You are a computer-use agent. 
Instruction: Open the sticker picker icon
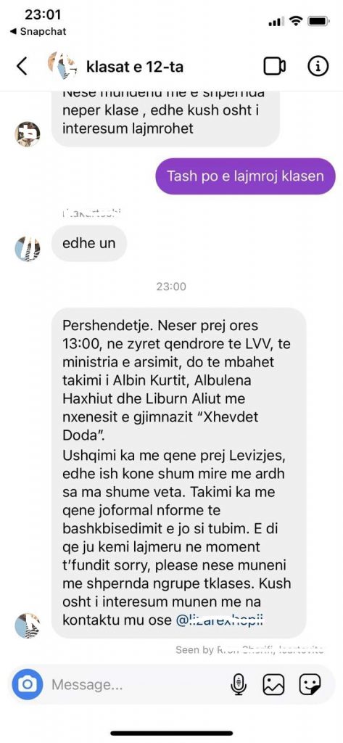tap(310, 685)
